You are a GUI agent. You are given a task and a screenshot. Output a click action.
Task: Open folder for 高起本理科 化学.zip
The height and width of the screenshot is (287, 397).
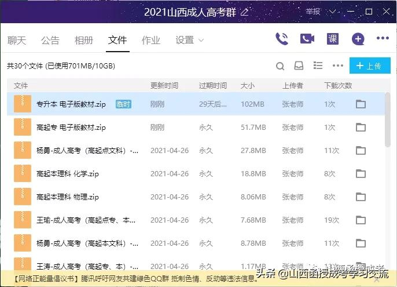pyautogui.click(x=361, y=173)
